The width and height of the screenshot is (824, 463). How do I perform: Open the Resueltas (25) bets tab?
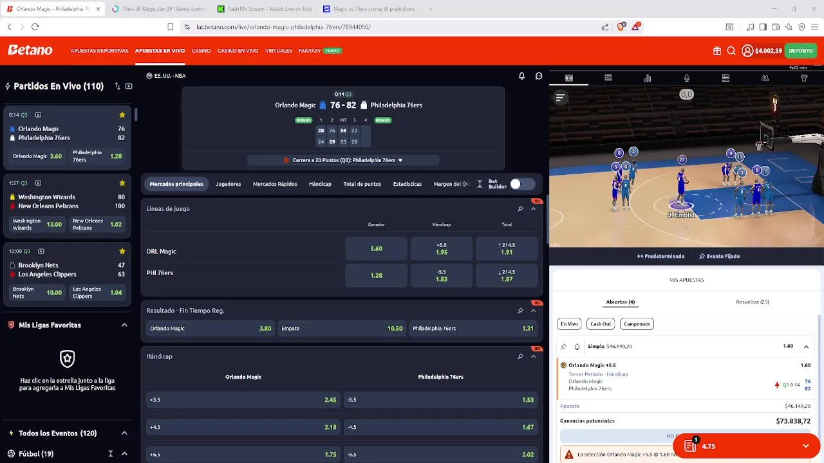pyautogui.click(x=753, y=302)
